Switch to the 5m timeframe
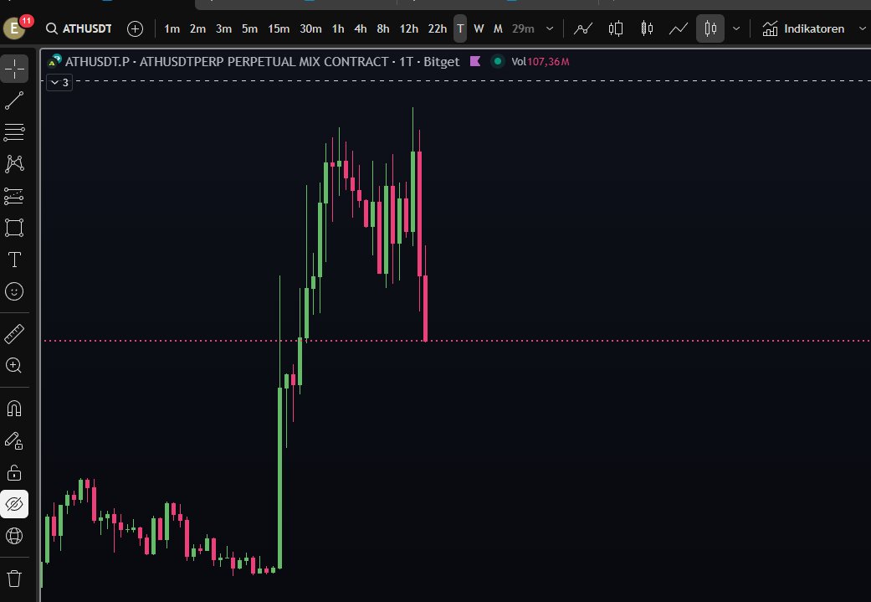The height and width of the screenshot is (602, 871). tap(249, 28)
